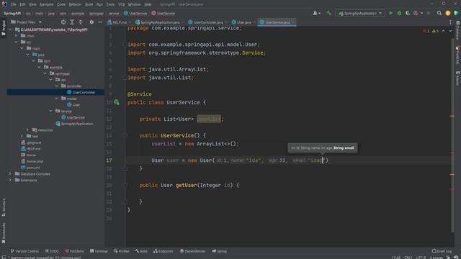Click Run with Coverage icon
The height and width of the screenshot is (259, 461).
point(408,13)
